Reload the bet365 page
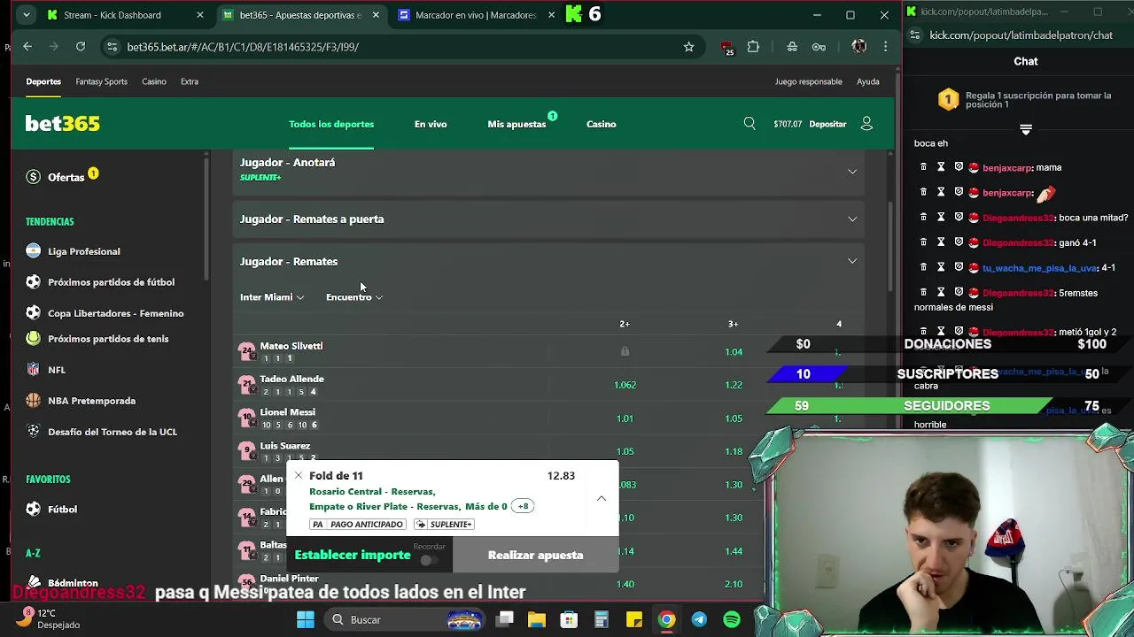 (81, 47)
